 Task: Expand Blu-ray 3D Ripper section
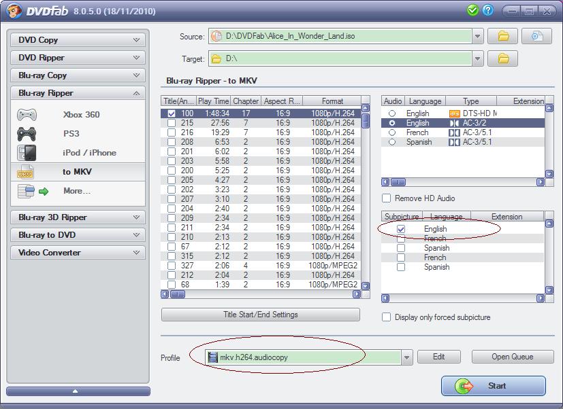[x=78, y=217]
